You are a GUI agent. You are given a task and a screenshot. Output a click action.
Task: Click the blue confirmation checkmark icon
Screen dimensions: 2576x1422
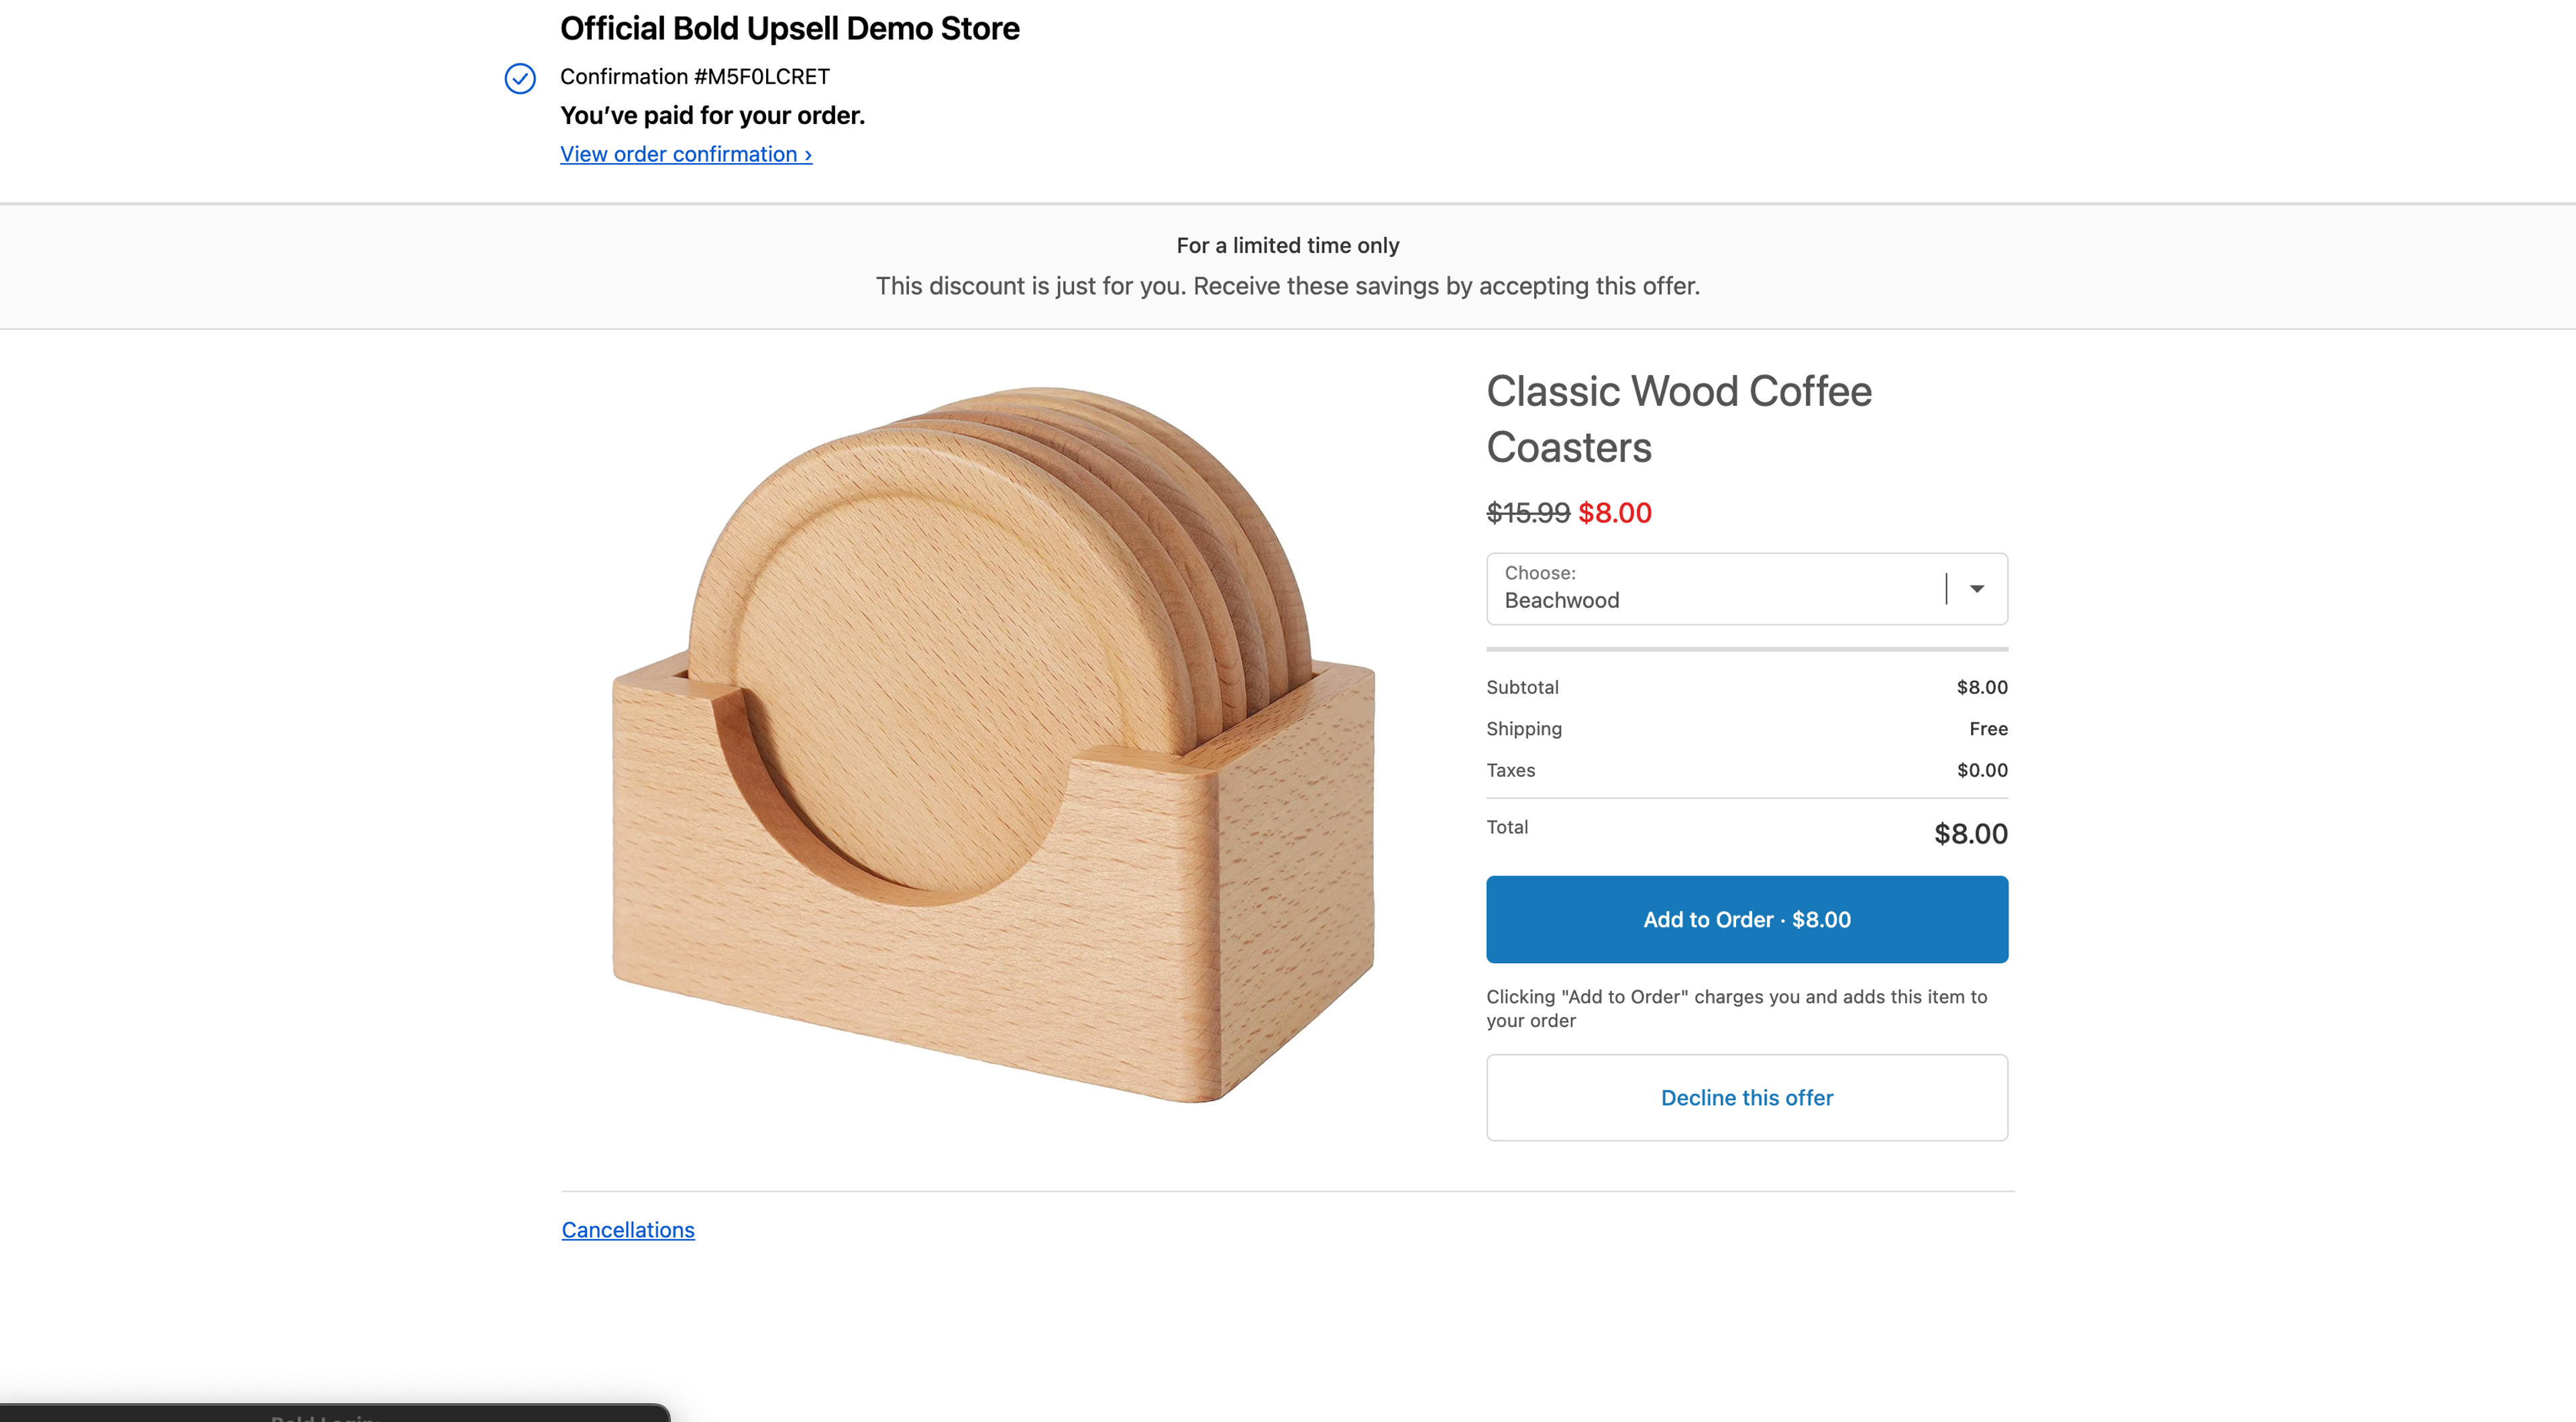click(x=519, y=78)
